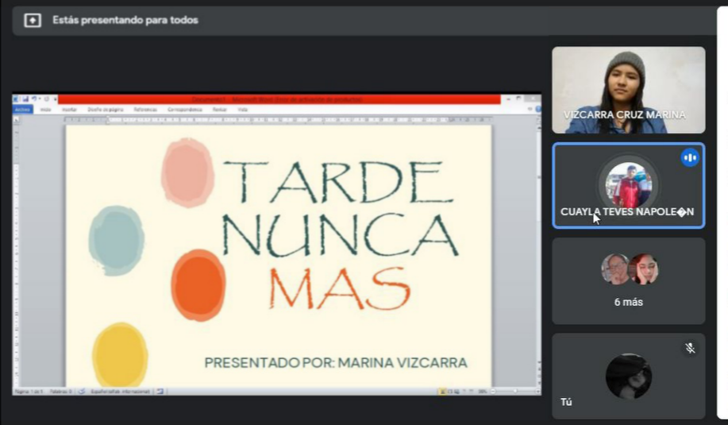Image resolution: width=728 pixels, height=425 pixels.
Task: Adjust the zoom slider in Word's status bar
Action: click(514, 392)
